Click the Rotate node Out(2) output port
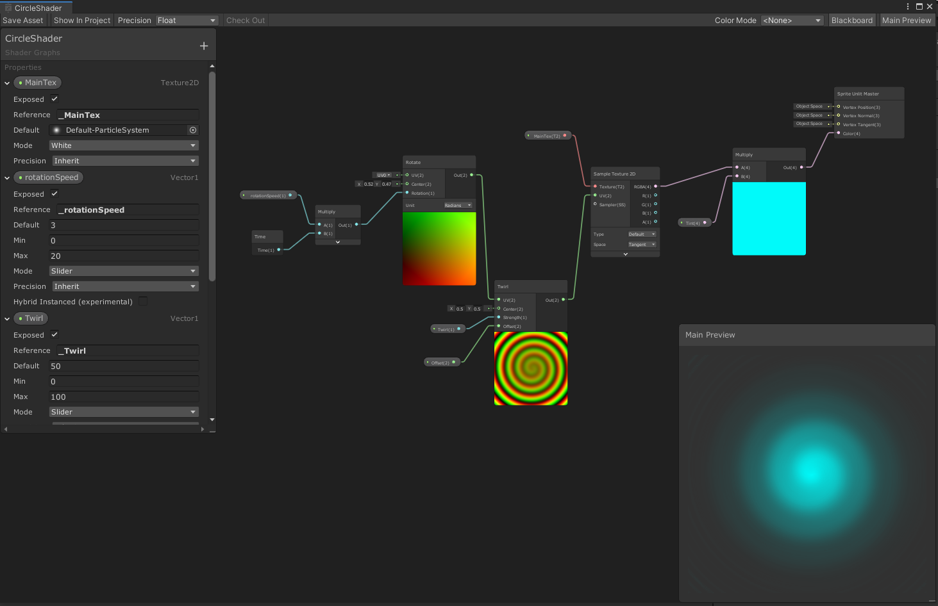The width and height of the screenshot is (938, 606). 472,175
